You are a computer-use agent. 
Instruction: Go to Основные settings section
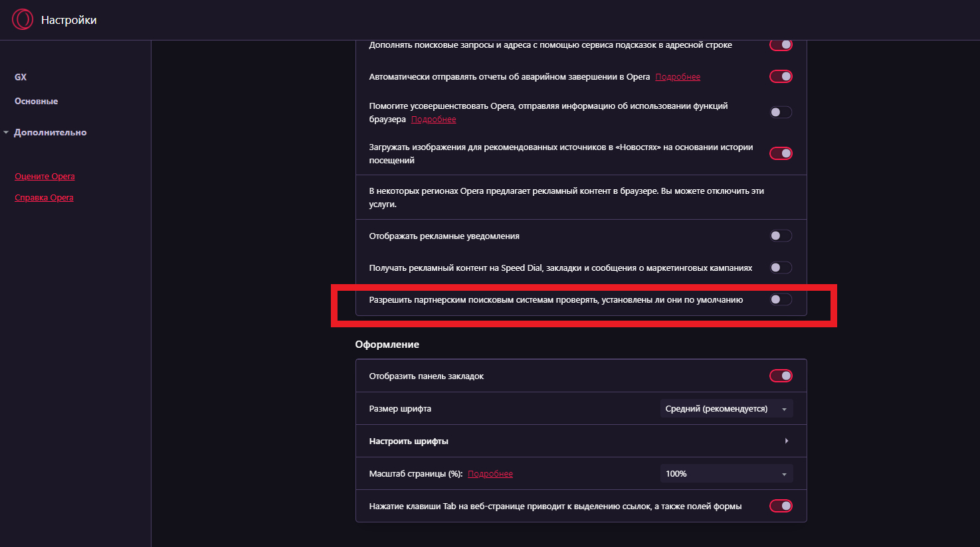37,101
